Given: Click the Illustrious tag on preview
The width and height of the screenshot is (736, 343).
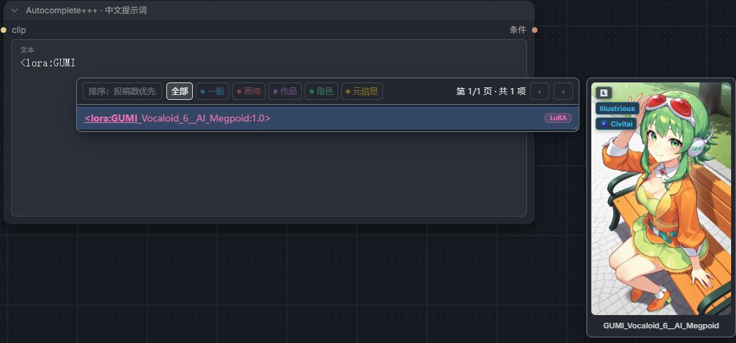Looking at the screenshot, I should click(617, 108).
